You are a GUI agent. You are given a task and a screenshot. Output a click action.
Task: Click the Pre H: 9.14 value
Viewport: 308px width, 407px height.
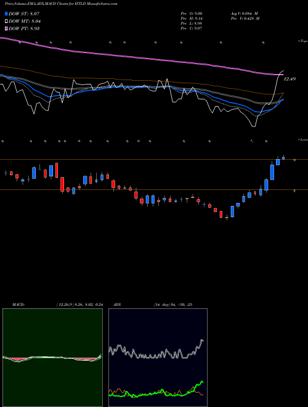[192, 18]
